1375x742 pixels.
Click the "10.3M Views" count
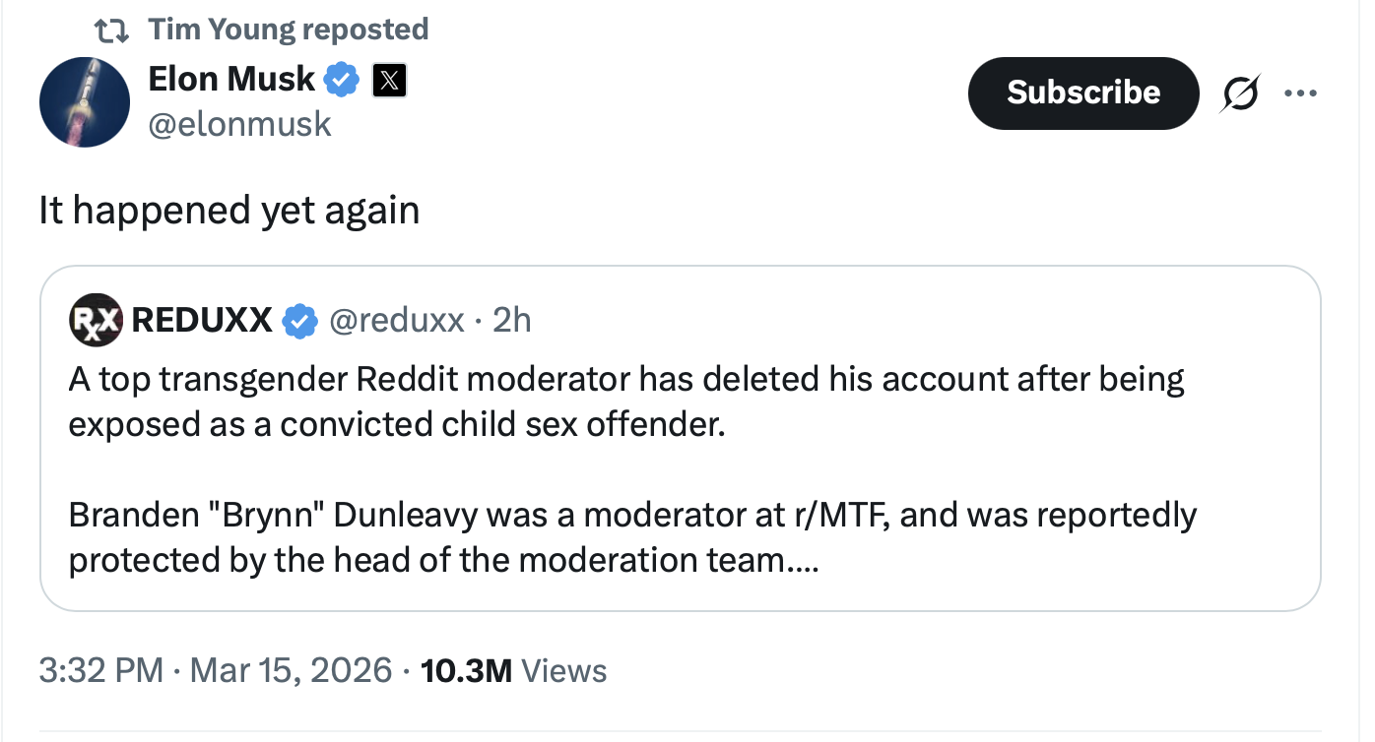coord(513,671)
